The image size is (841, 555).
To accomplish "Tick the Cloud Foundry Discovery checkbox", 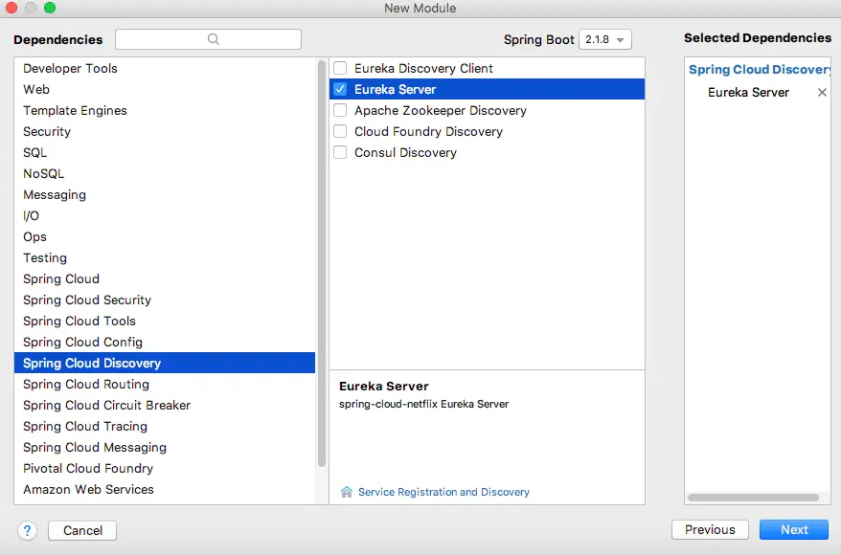I will [x=340, y=131].
